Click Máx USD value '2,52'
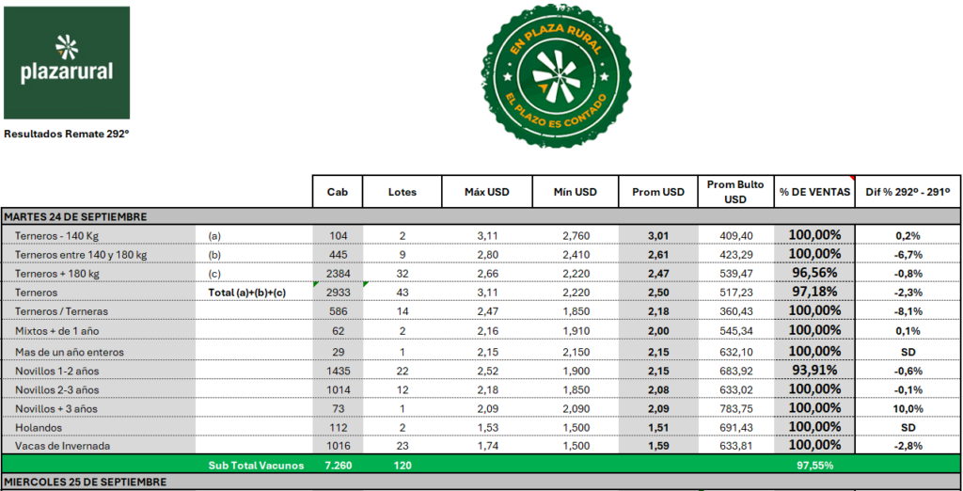The image size is (963, 491). click(x=487, y=372)
